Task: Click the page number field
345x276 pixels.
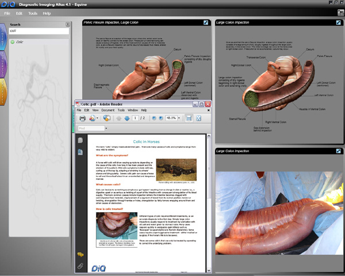Action: (x=135, y=118)
